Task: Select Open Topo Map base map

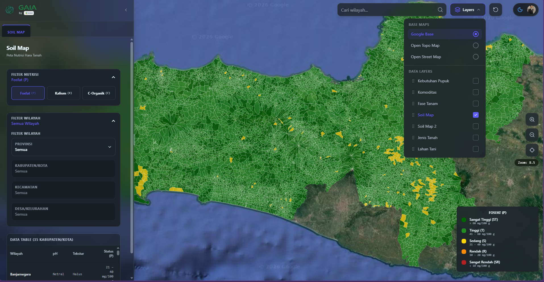Action: point(476,46)
